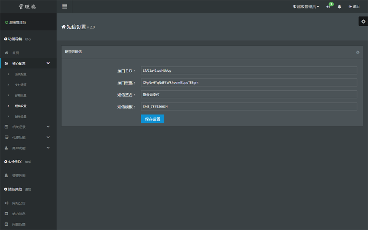
Task: Open the 超级管理员 dropdown in top bar
Action: click(x=306, y=7)
